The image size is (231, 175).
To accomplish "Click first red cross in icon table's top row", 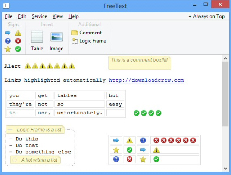I will click(156, 140).
